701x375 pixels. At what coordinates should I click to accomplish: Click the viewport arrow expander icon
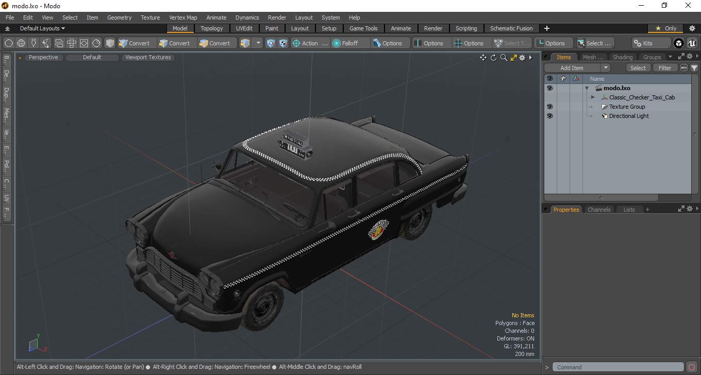tap(531, 58)
